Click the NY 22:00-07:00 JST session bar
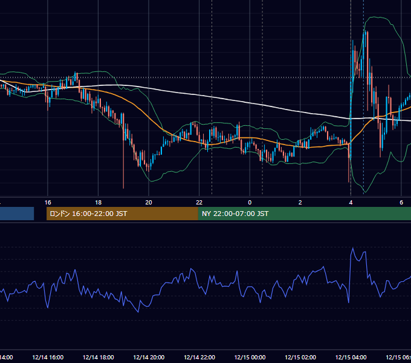This screenshot has height=363, width=411. click(x=304, y=214)
